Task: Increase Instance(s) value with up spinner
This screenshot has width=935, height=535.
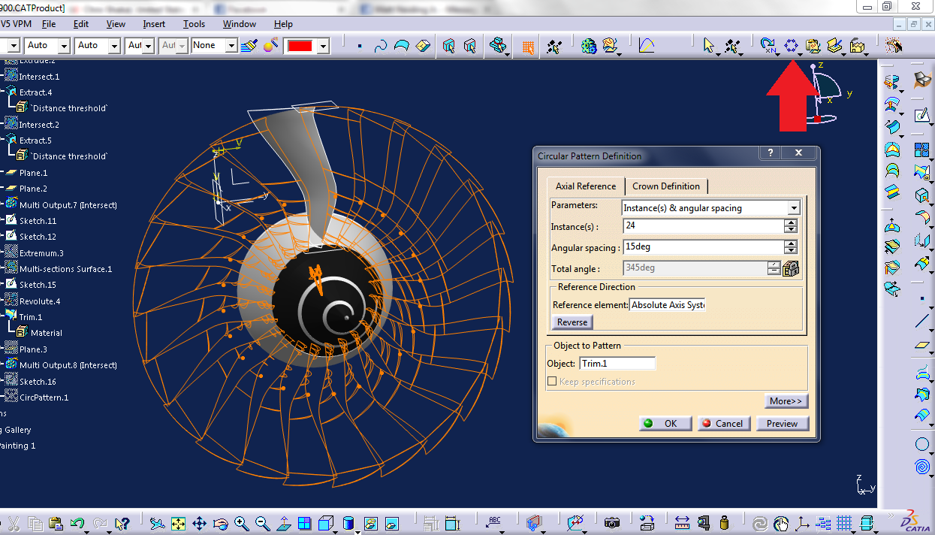Action: (x=790, y=222)
